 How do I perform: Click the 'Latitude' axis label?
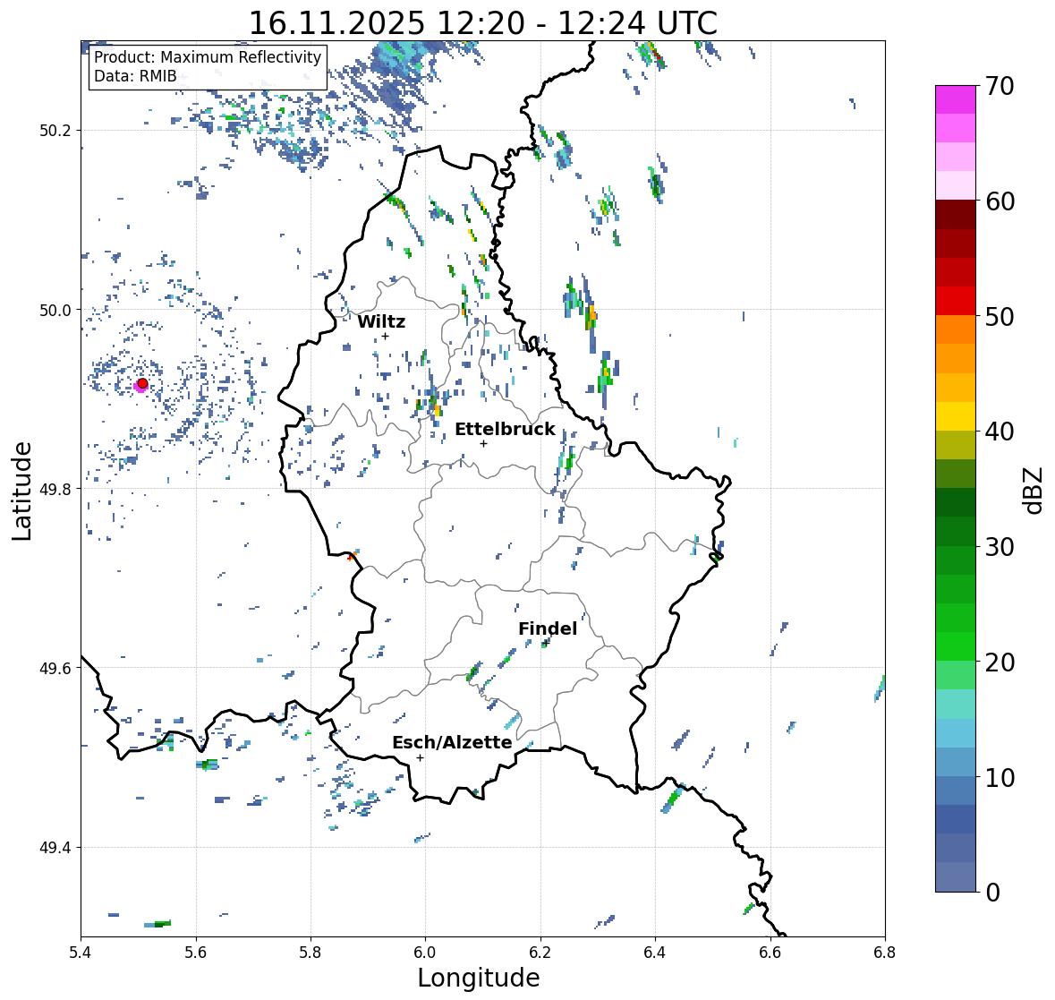[21, 491]
